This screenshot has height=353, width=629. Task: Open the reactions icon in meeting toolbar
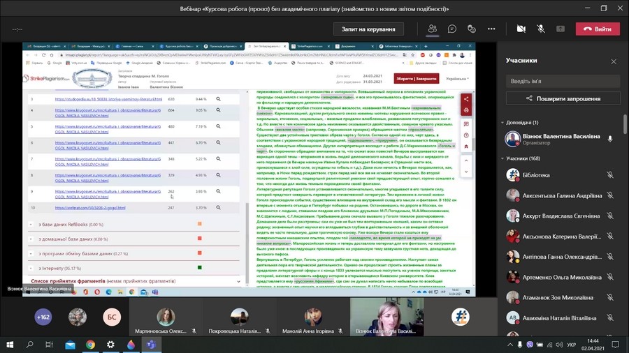[472, 29]
